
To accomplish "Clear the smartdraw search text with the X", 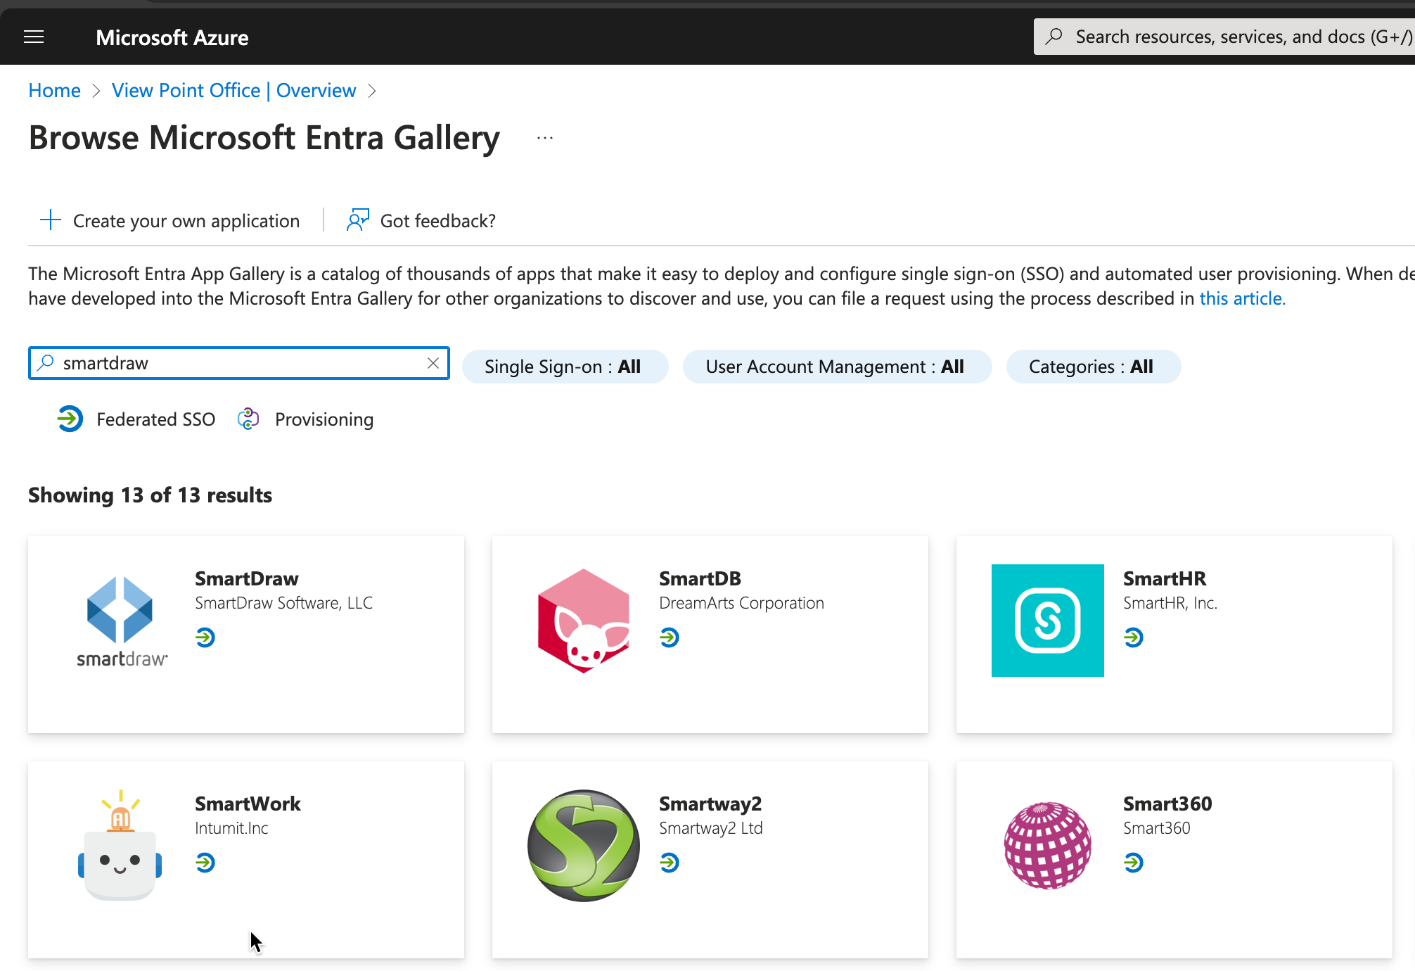I will pos(433,363).
